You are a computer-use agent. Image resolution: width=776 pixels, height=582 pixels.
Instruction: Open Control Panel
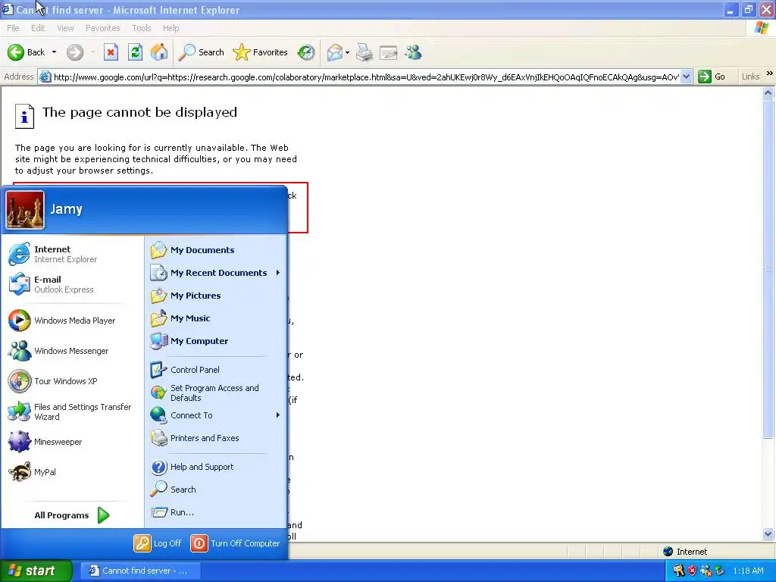[186, 370]
